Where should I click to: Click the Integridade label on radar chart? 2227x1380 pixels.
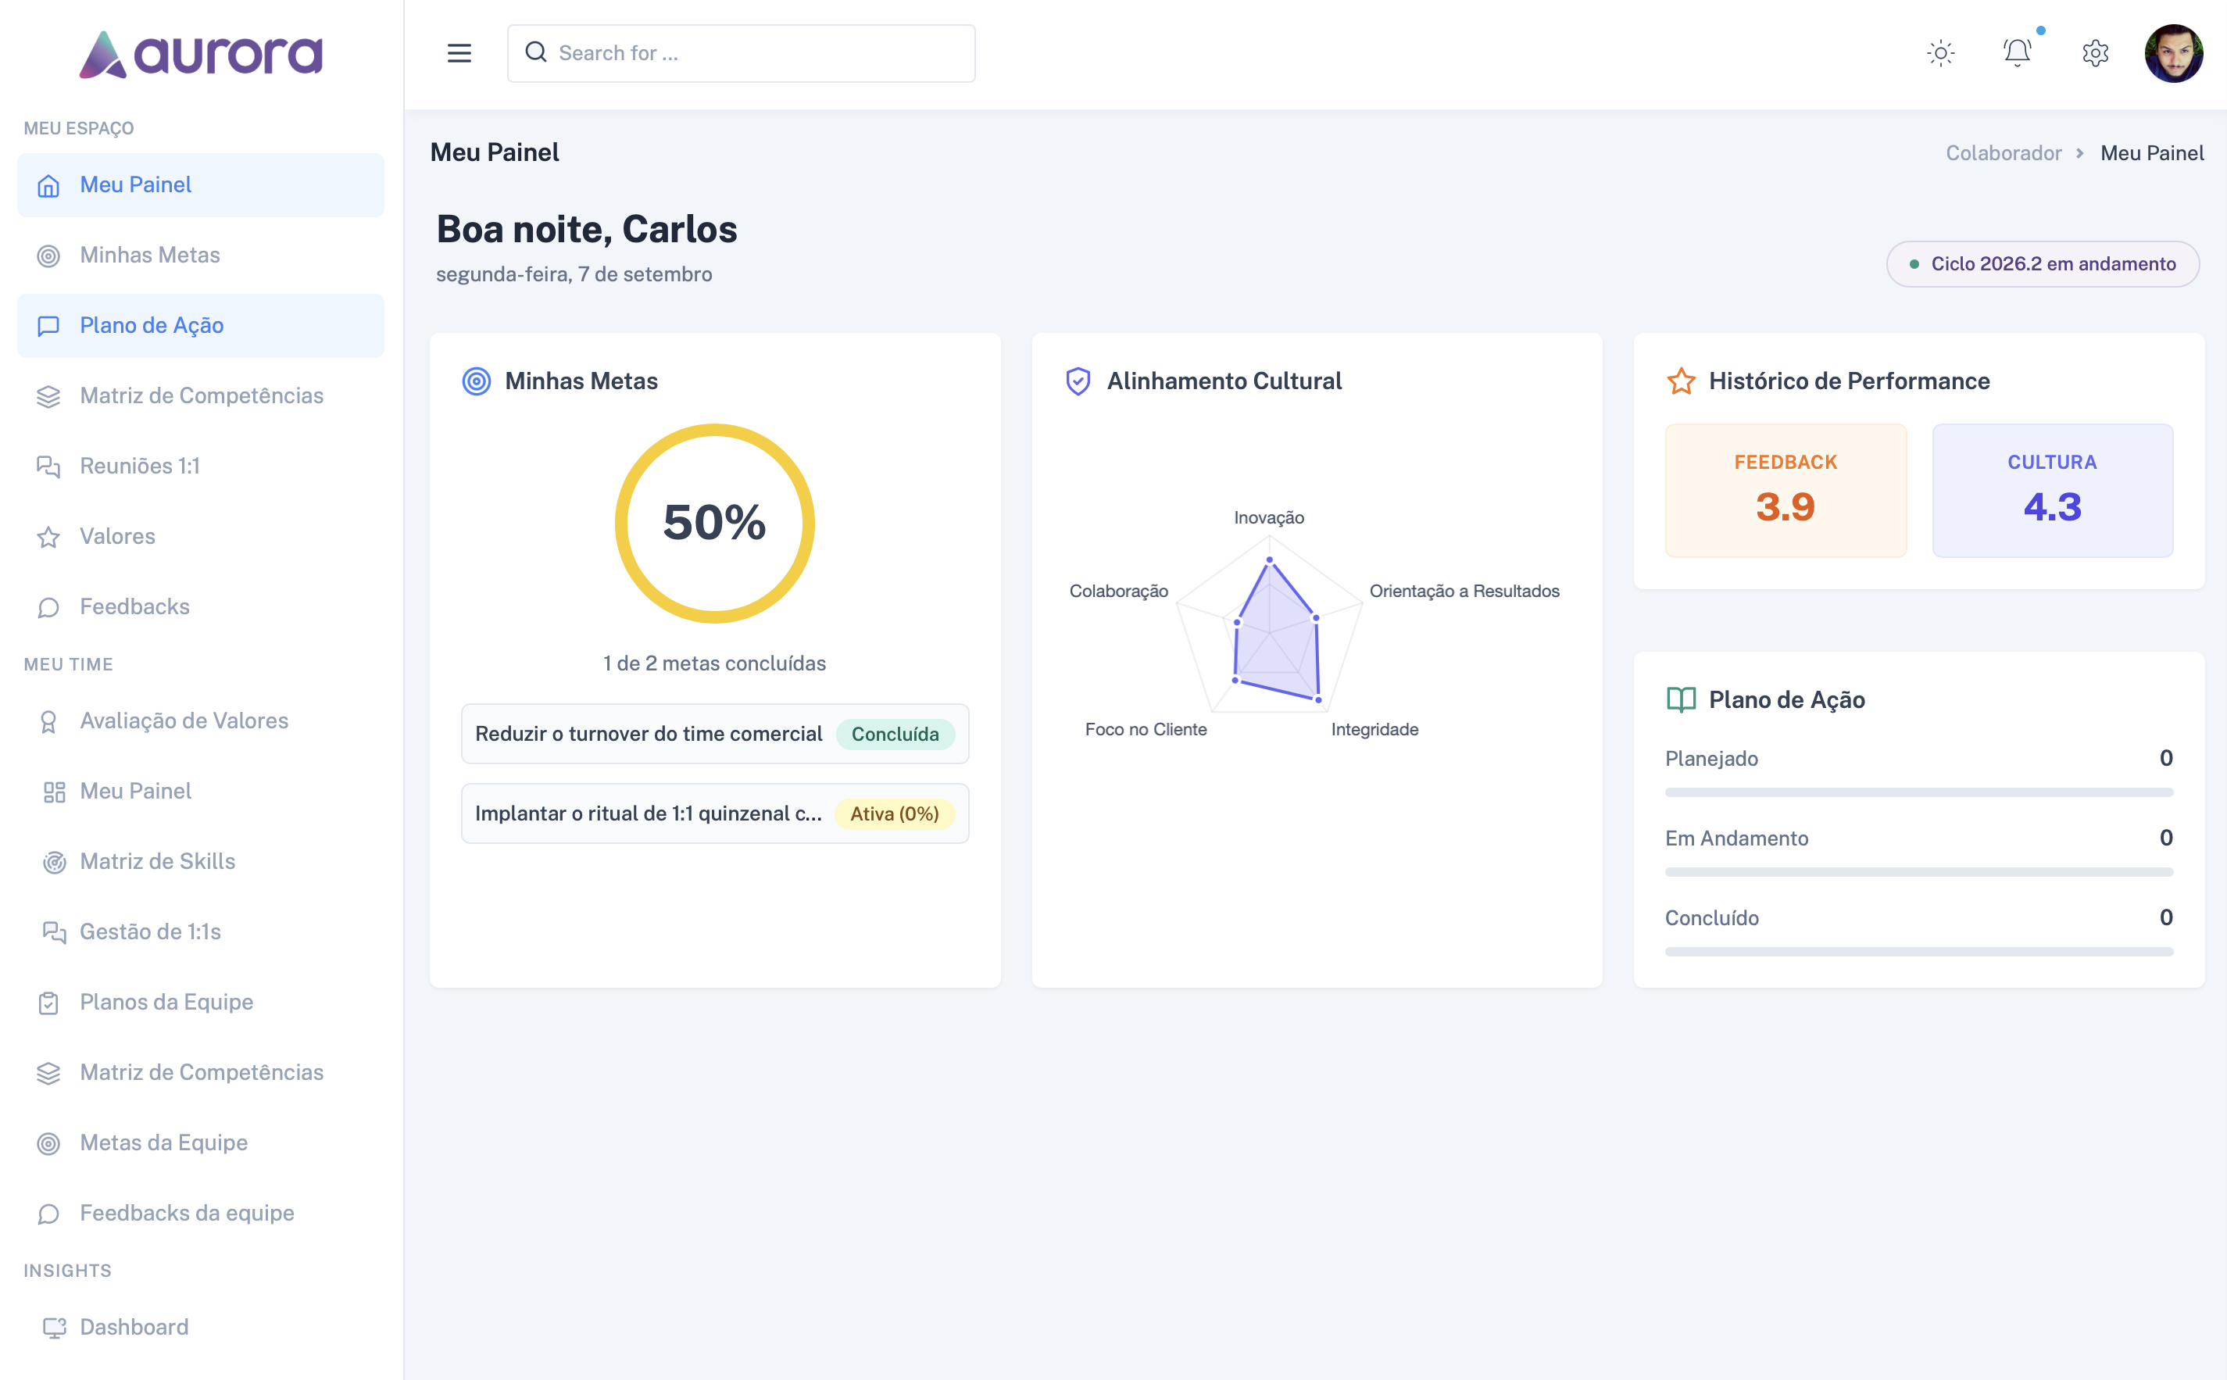click(1374, 729)
